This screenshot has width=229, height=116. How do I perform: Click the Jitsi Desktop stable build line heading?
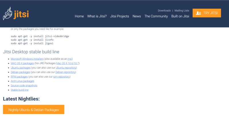(x=31, y=52)
